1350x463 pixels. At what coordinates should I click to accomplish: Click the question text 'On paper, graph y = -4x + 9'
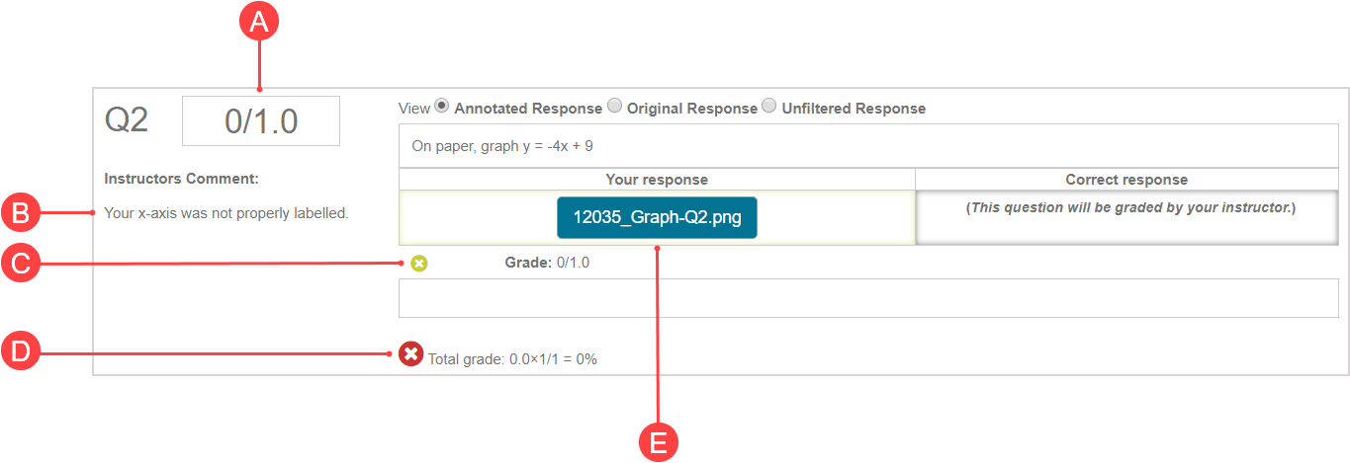pyautogui.click(x=502, y=146)
